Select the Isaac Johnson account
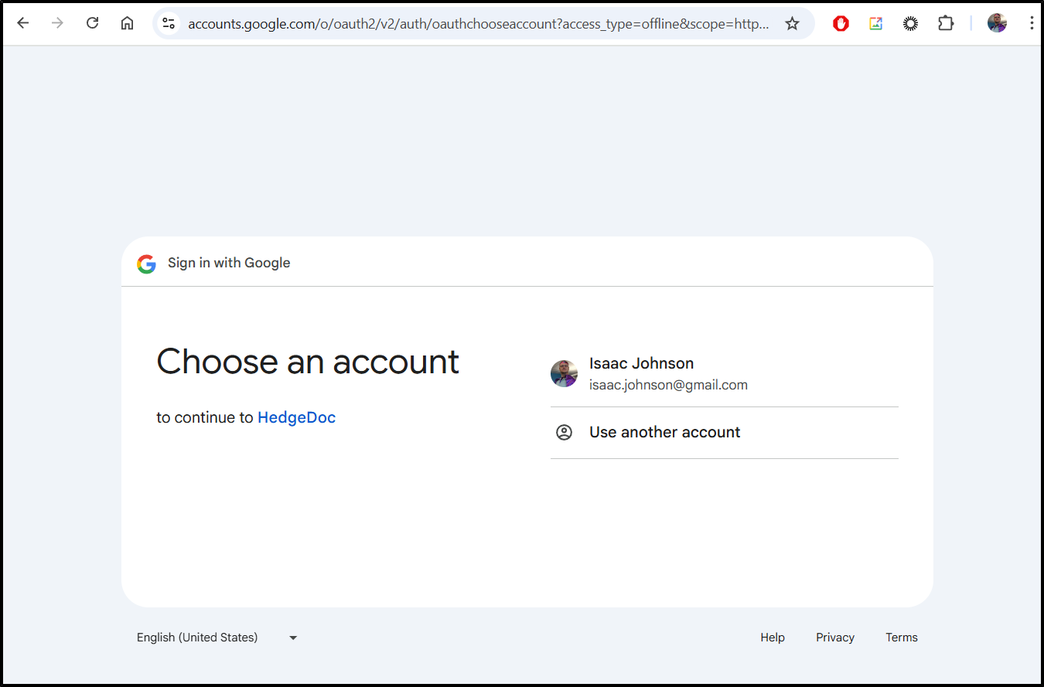 pyautogui.click(x=725, y=373)
